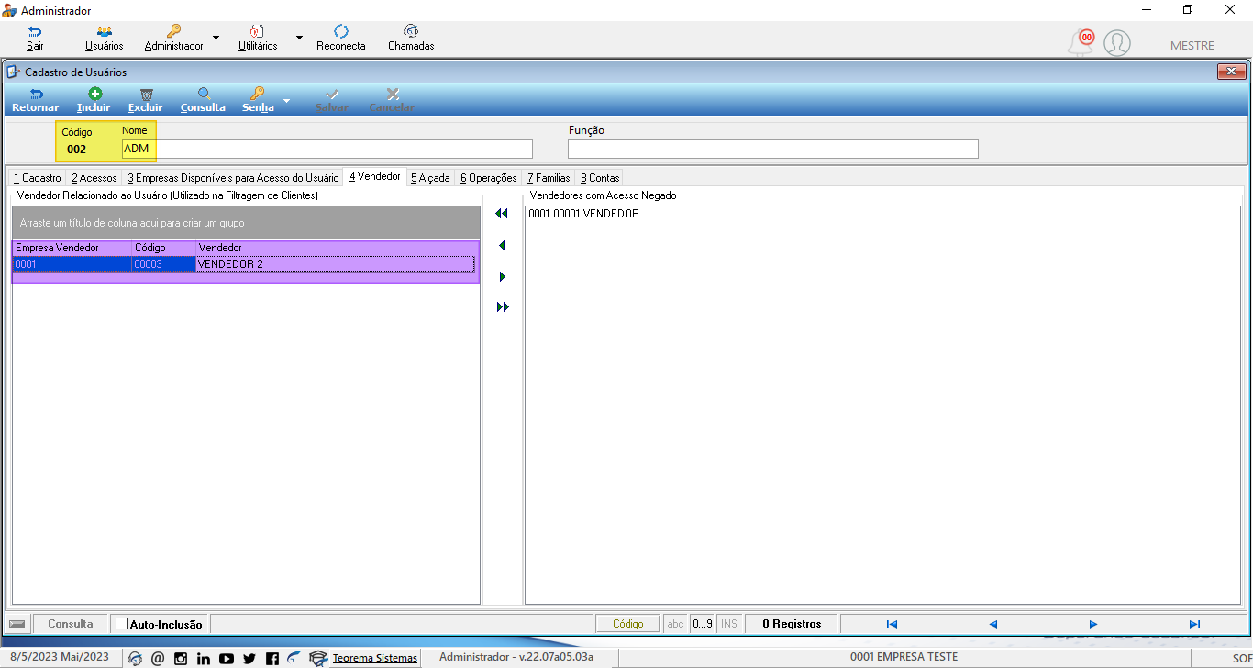Click Incluir to add a user

pyautogui.click(x=94, y=100)
